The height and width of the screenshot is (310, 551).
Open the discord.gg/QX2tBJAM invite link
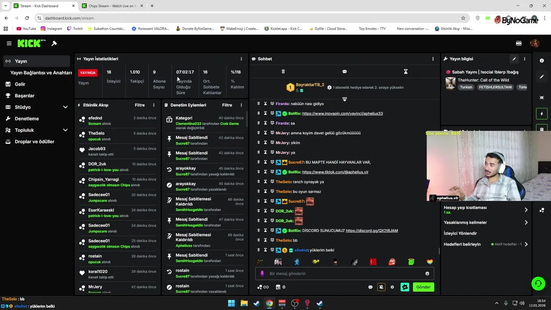371,231
